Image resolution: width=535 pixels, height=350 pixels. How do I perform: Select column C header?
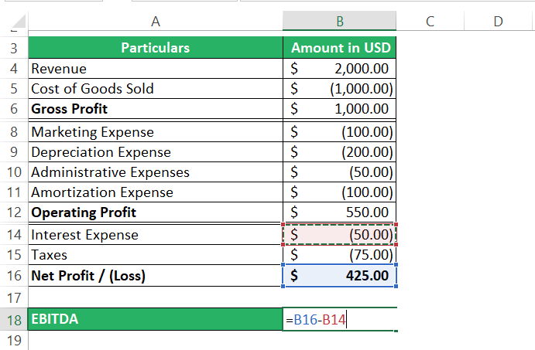pos(430,22)
